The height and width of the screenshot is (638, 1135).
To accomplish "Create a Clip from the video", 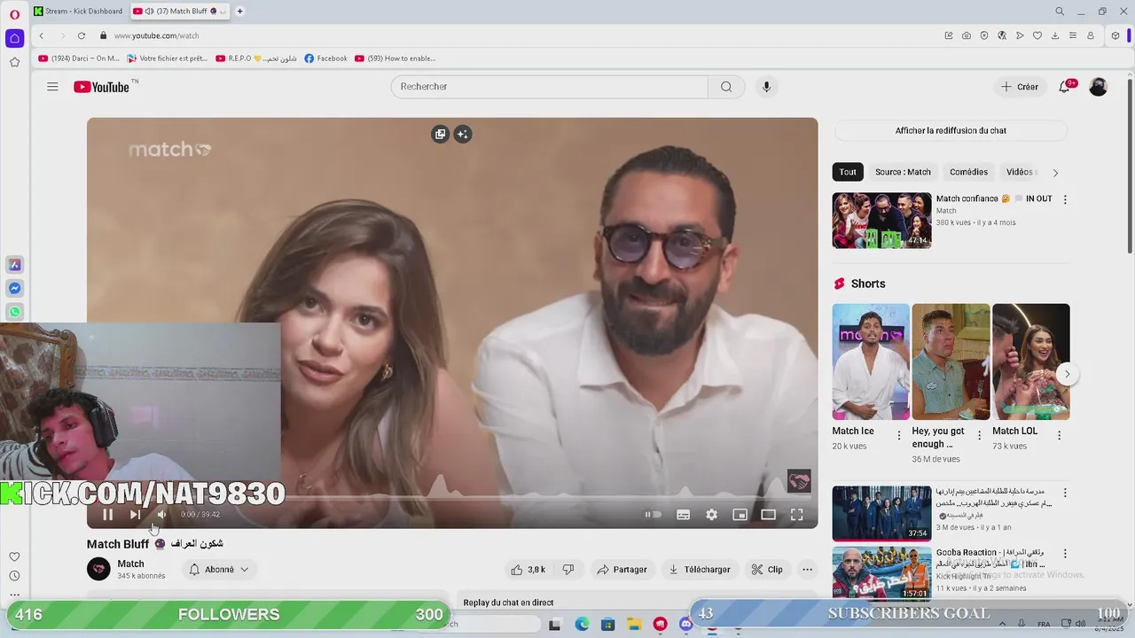I will tap(767, 570).
